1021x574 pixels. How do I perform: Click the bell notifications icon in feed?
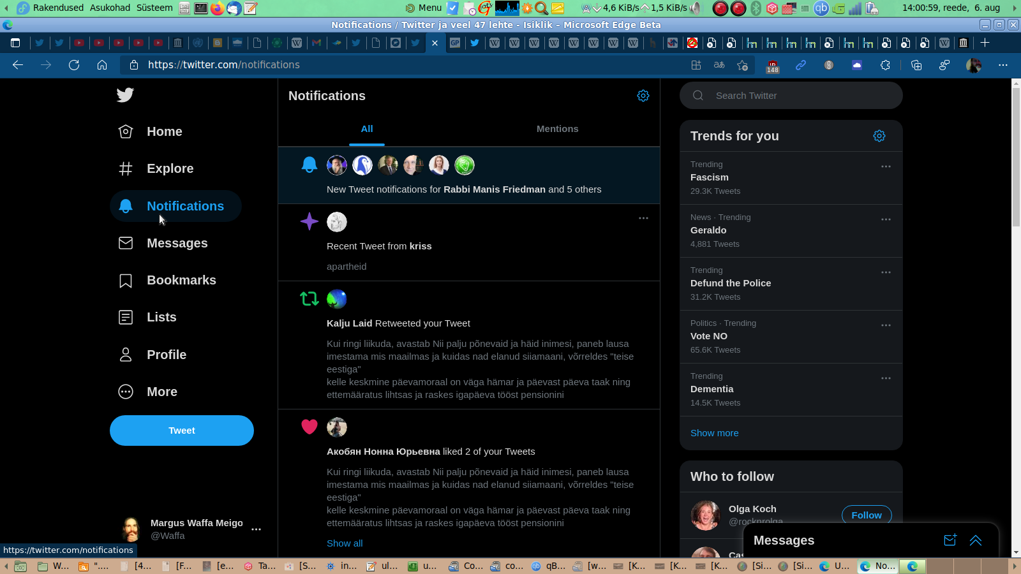pyautogui.click(x=309, y=165)
